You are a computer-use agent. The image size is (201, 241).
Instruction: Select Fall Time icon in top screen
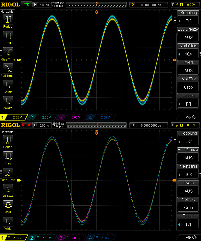pyautogui.click(x=8, y=68)
